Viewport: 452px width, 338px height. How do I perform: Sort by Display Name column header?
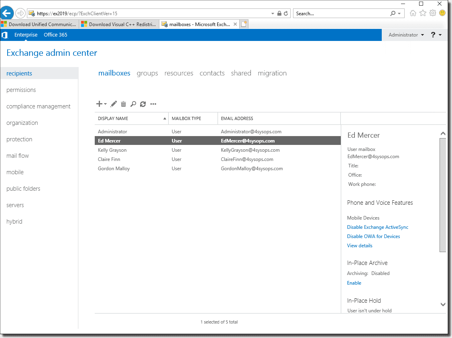point(132,118)
